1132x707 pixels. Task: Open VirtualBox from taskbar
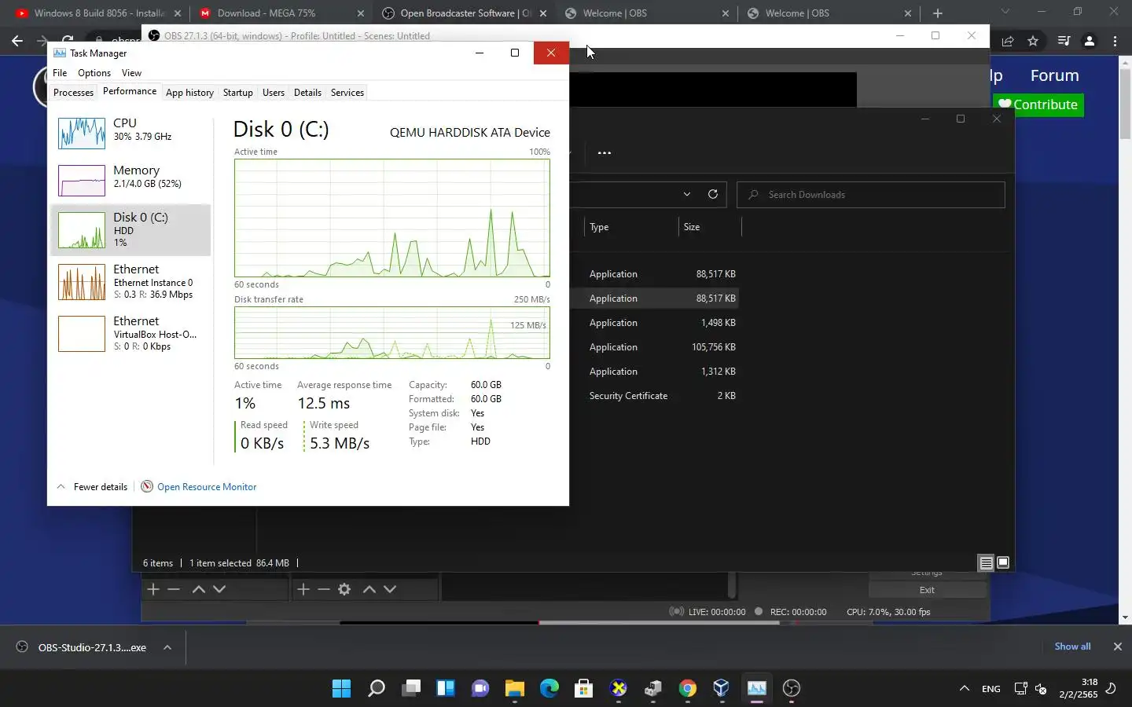[x=722, y=688]
